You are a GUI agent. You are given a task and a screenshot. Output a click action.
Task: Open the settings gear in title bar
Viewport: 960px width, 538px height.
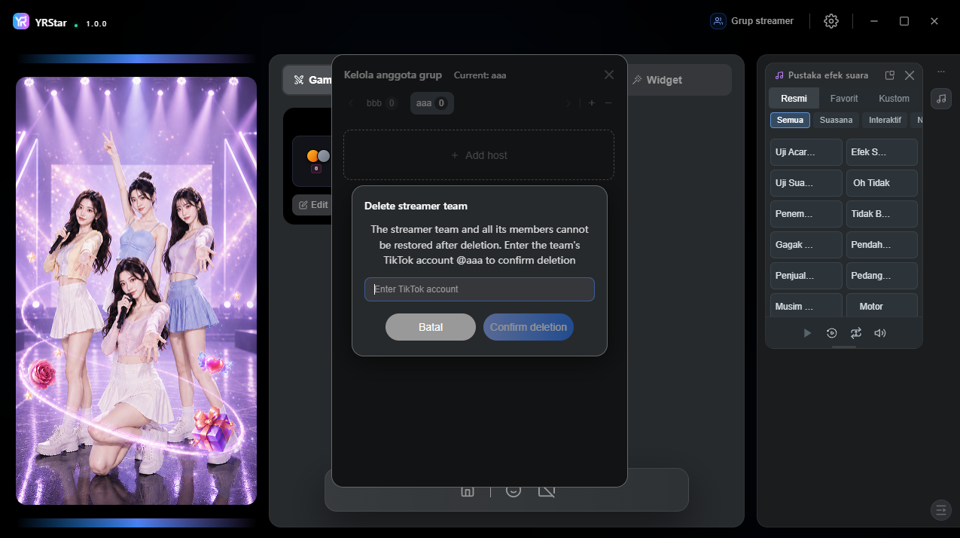pos(831,21)
